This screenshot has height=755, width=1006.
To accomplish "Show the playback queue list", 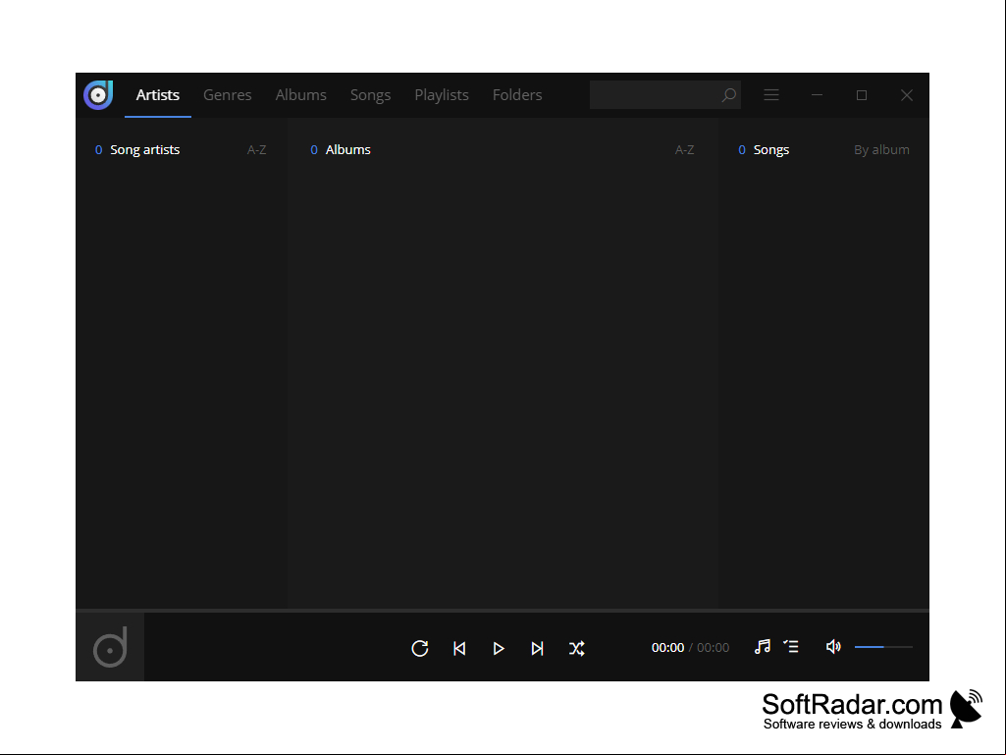I will click(x=791, y=646).
